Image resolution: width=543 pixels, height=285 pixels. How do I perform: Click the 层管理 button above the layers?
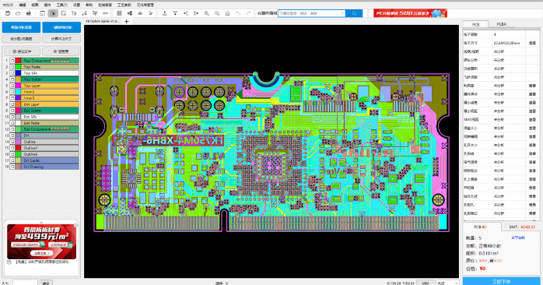pos(61,51)
